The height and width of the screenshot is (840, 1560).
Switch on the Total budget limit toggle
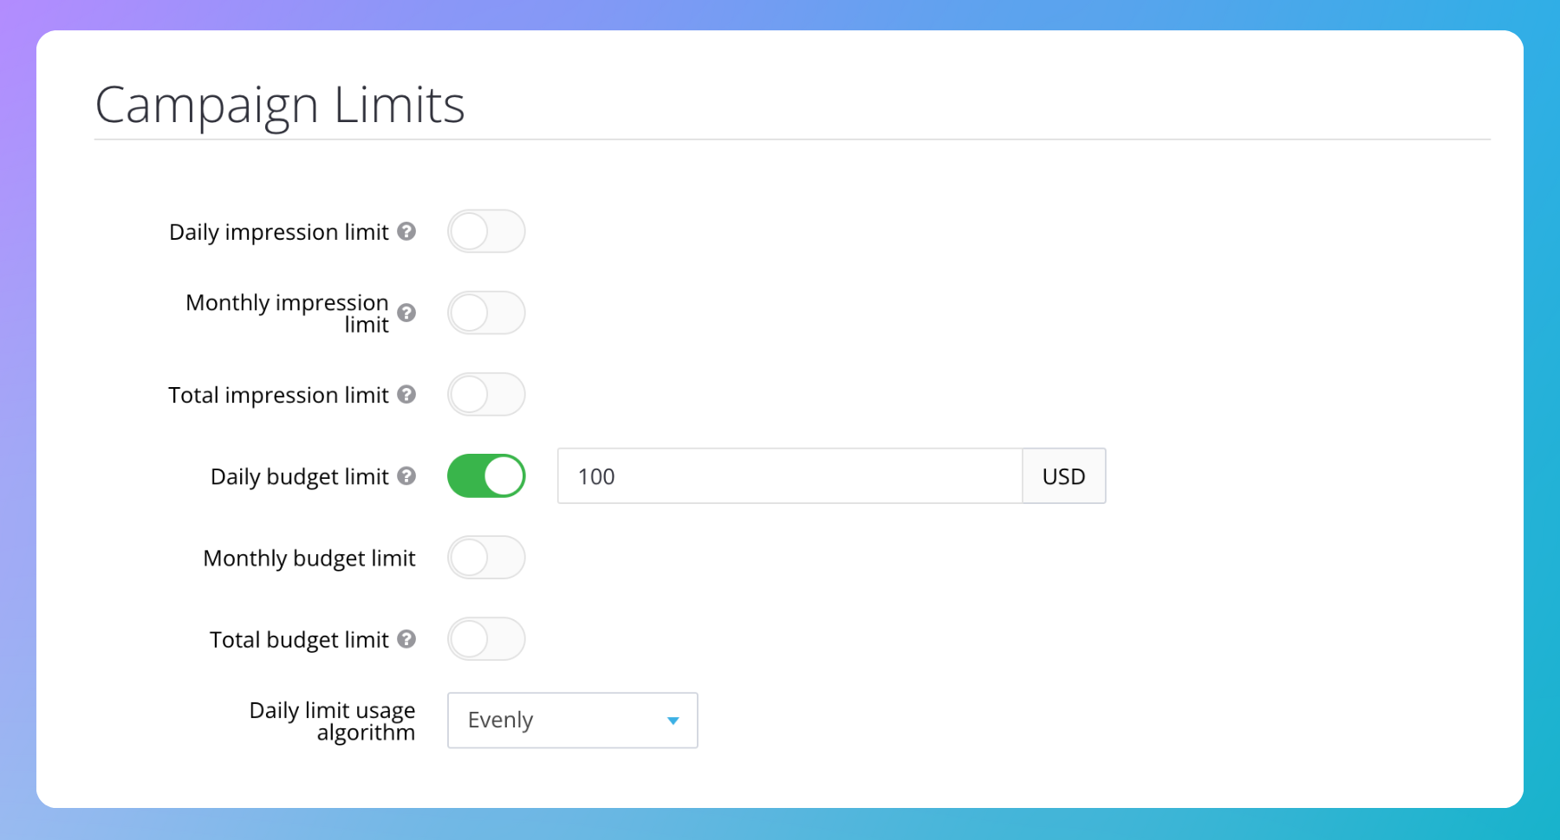point(486,639)
